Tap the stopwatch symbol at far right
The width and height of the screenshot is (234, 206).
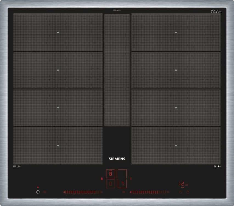pos(188,192)
